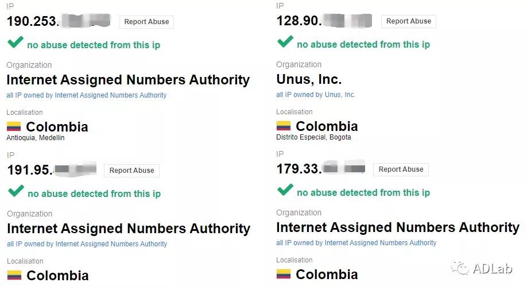The height and width of the screenshot is (290, 527).
Task: Click the 'Distrito Especial, Bogota' location text
Action: [x=313, y=137]
